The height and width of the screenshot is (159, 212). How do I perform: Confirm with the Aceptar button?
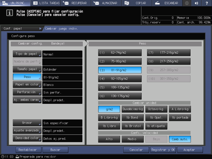[190, 150]
